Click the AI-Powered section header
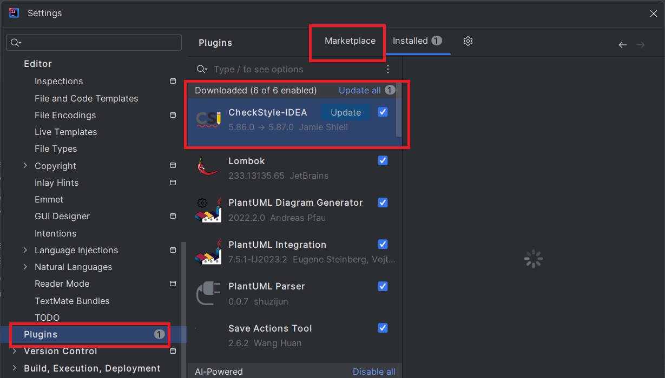Screen dimensions: 665x378 tap(219, 372)
